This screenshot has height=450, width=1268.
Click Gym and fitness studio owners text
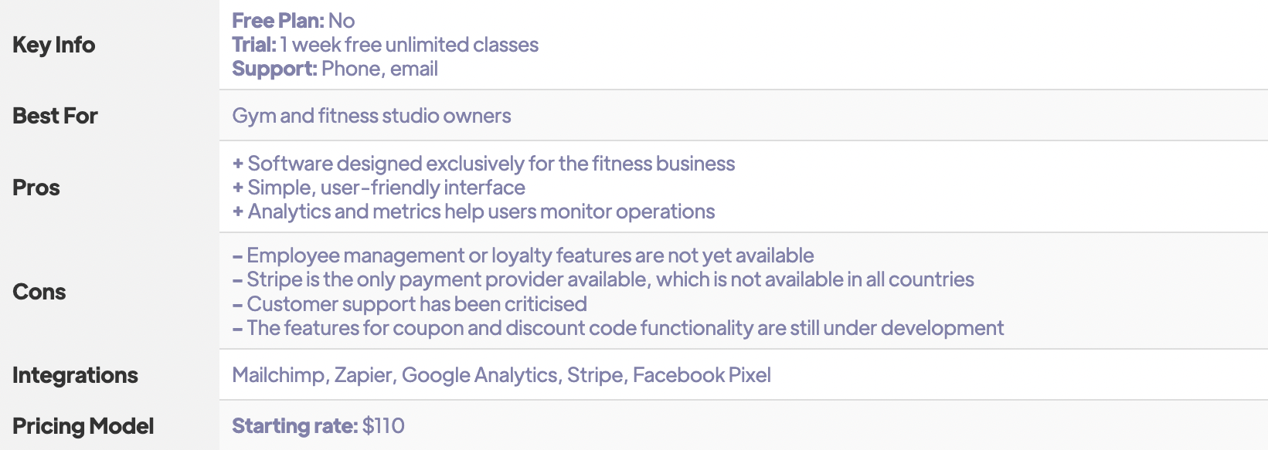coord(372,116)
